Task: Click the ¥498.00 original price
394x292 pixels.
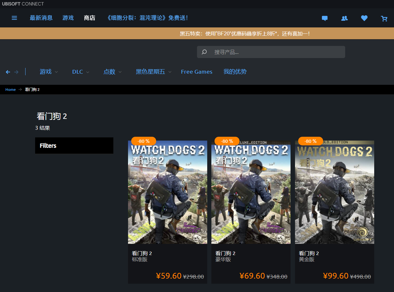Action: (x=360, y=277)
